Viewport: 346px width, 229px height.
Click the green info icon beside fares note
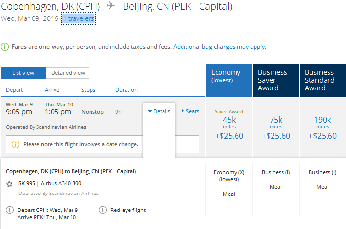pos(5,47)
